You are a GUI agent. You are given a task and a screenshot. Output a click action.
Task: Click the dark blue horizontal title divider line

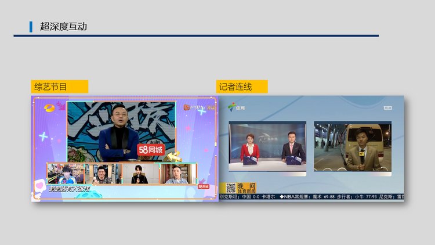tap(196, 36)
